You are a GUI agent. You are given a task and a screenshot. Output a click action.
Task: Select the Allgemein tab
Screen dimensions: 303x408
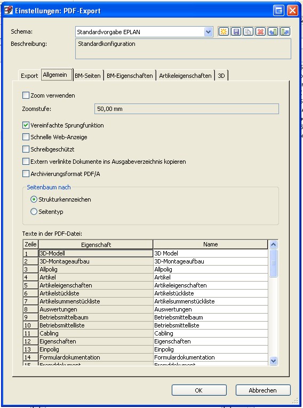[57, 75]
